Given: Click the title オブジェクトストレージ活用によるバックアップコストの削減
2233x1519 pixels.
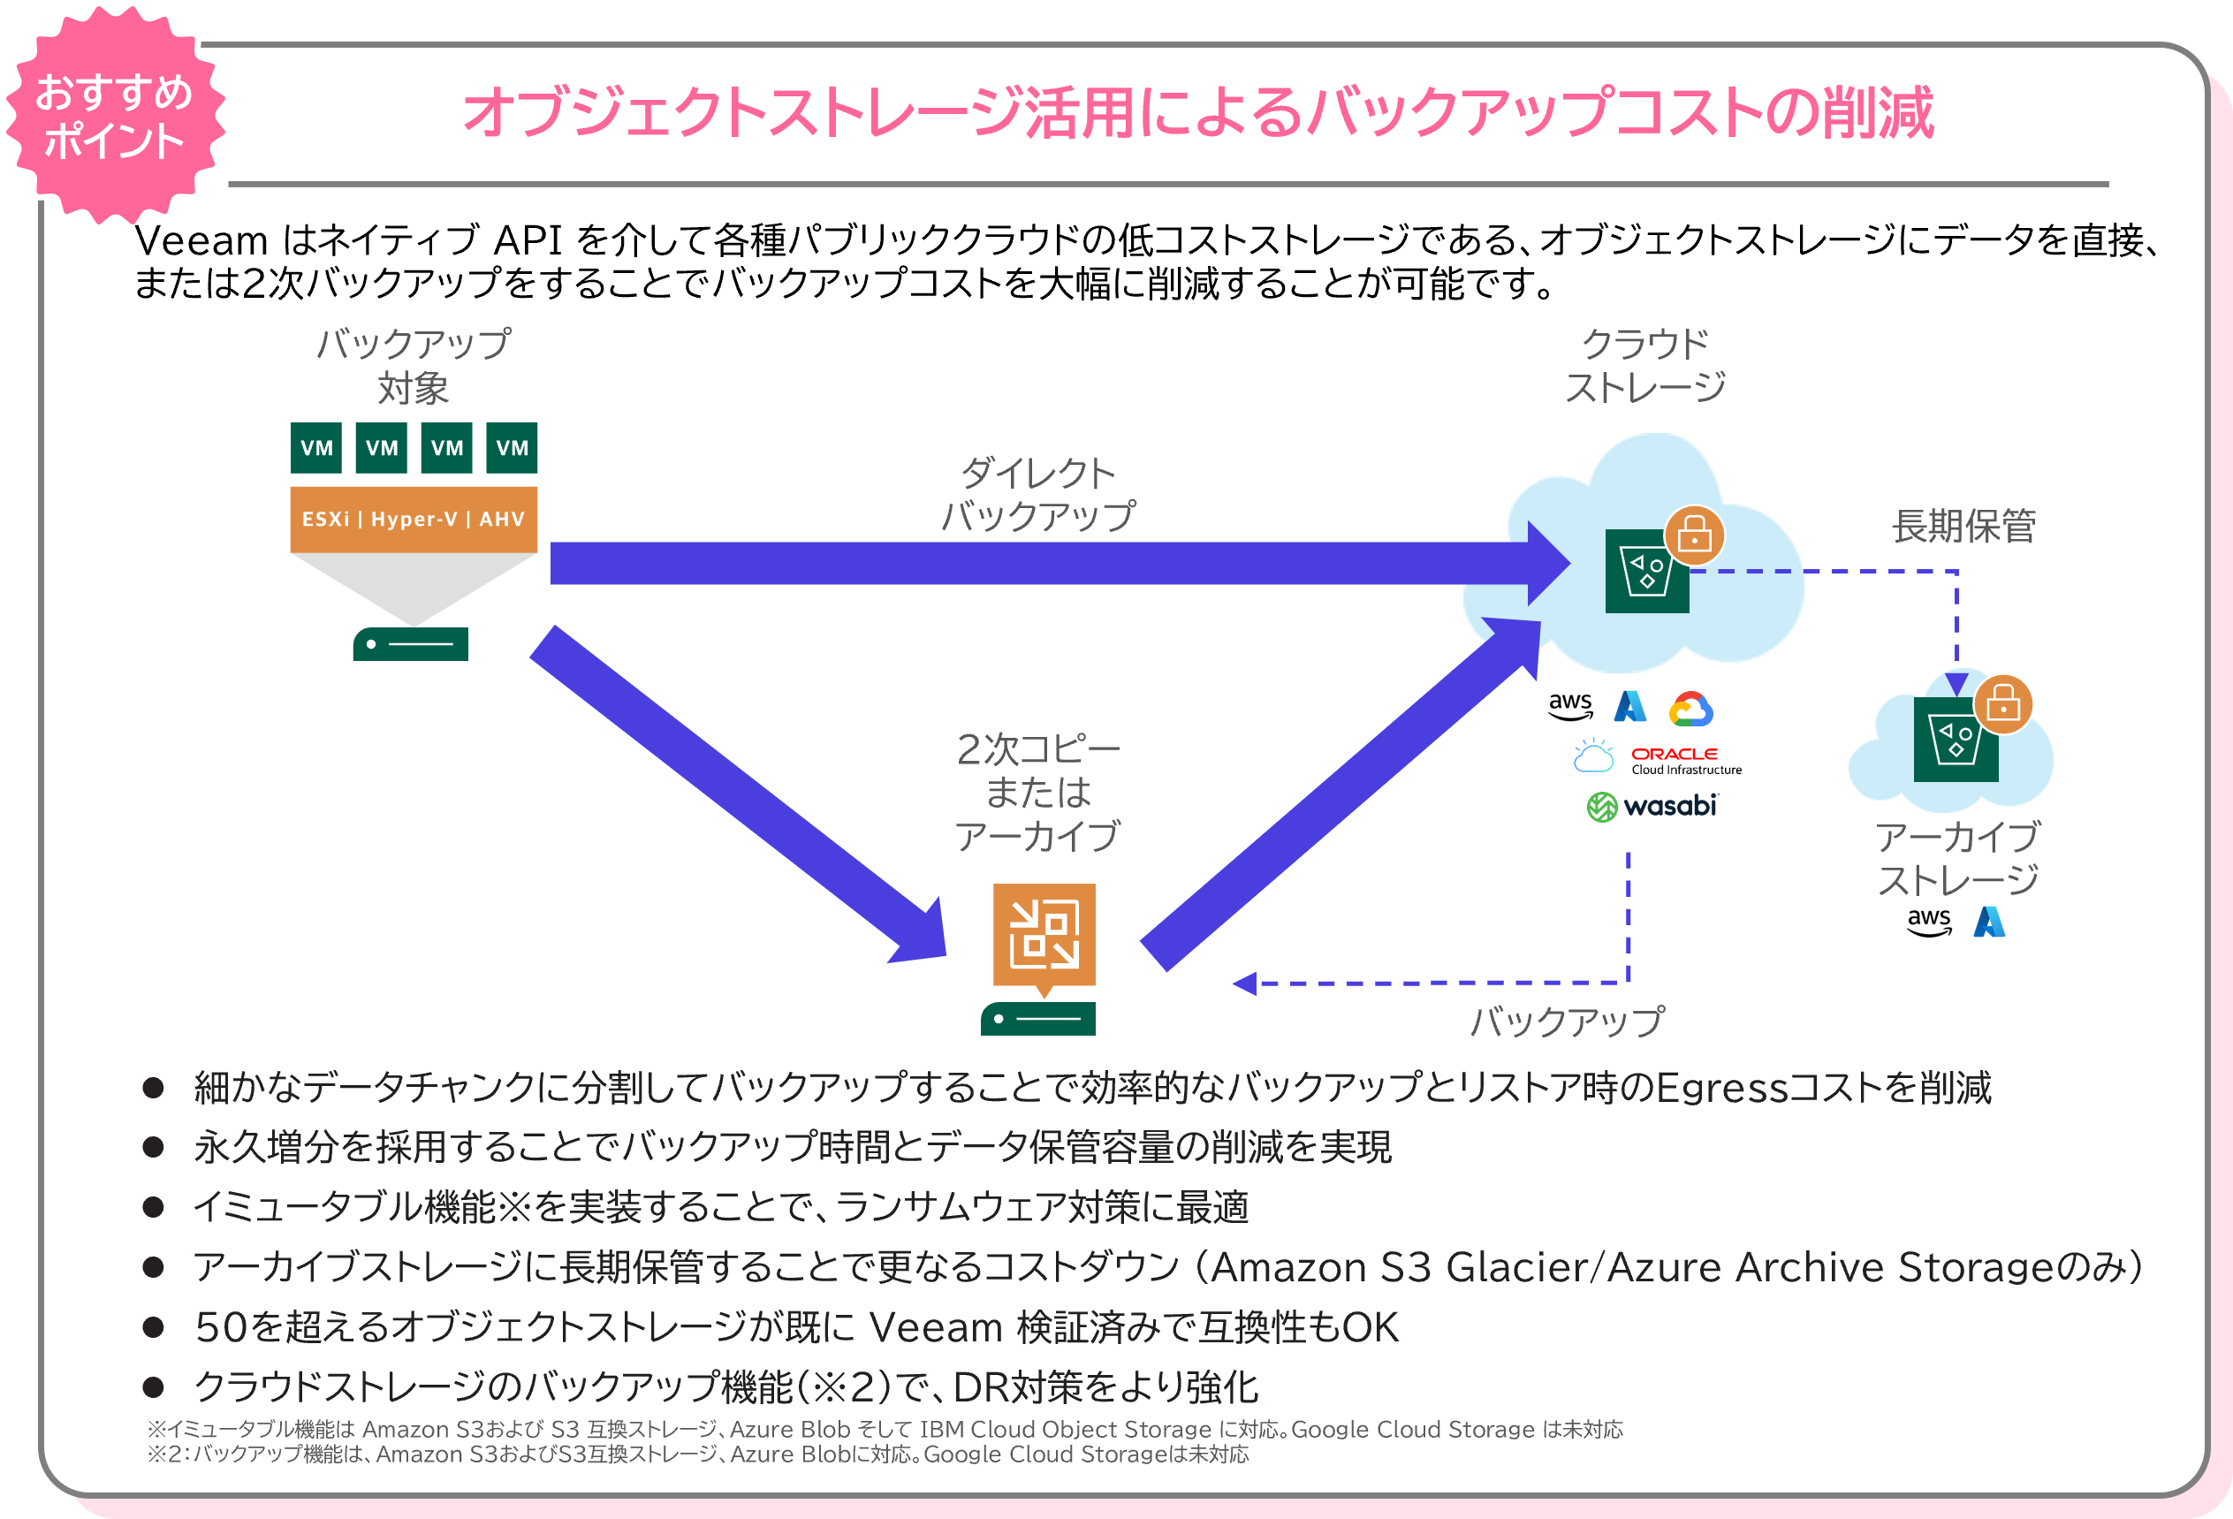Looking at the screenshot, I should pyautogui.click(x=1197, y=112).
